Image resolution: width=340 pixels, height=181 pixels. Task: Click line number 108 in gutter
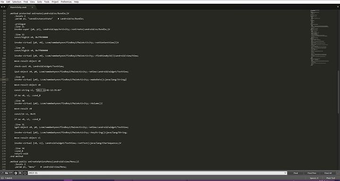pyautogui.click(x=4, y=80)
